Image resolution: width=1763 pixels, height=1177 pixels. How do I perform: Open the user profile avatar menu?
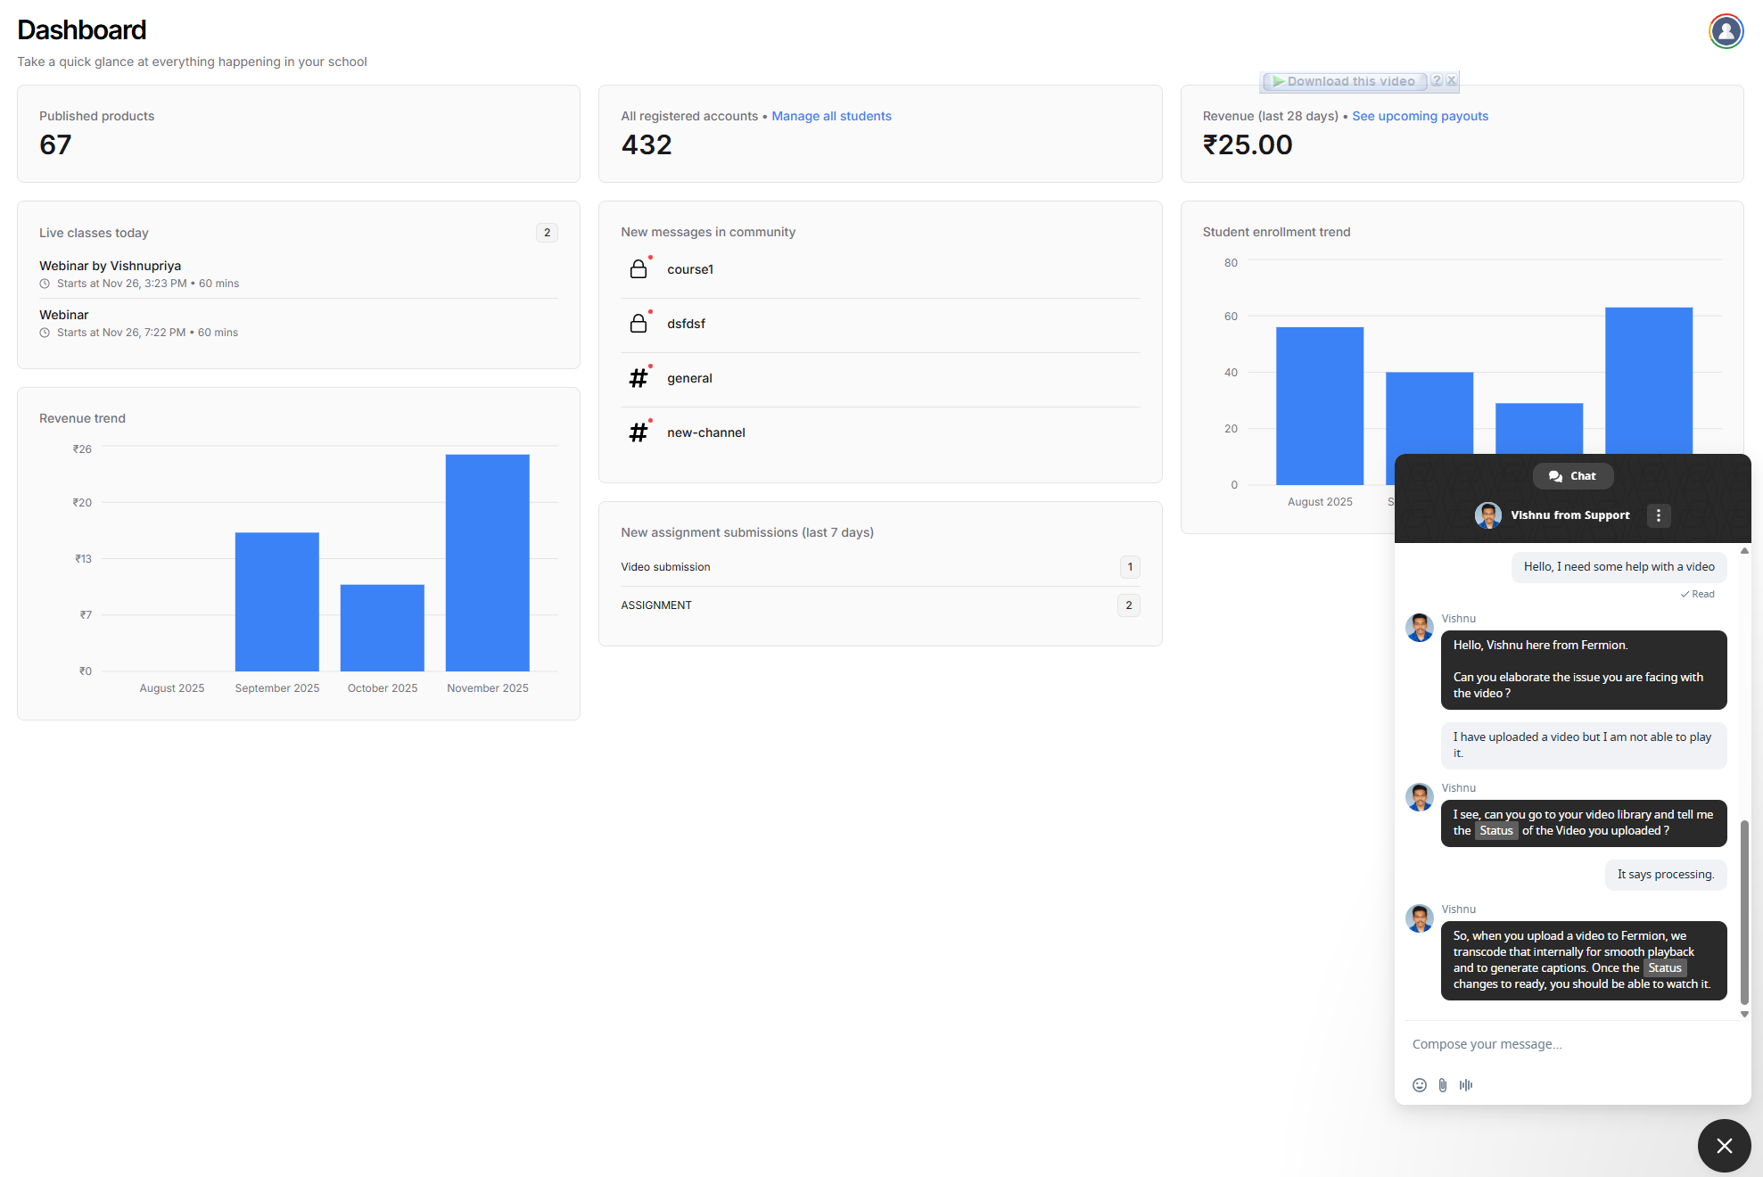tap(1726, 32)
